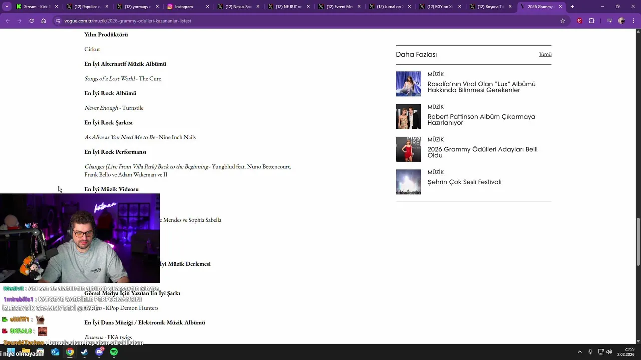This screenshot has height=360, width=641.
Task: Open the media control icon in toolbar
Action: (x=609, y=21)
